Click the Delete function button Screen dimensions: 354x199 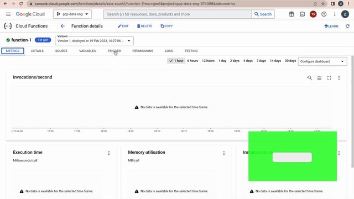click(144, 26)
